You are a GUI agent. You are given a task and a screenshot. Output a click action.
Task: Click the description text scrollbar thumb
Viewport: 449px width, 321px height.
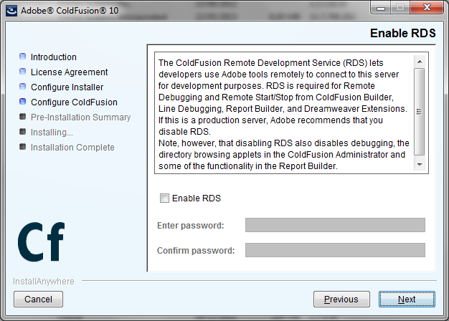(x=420, y=112)
